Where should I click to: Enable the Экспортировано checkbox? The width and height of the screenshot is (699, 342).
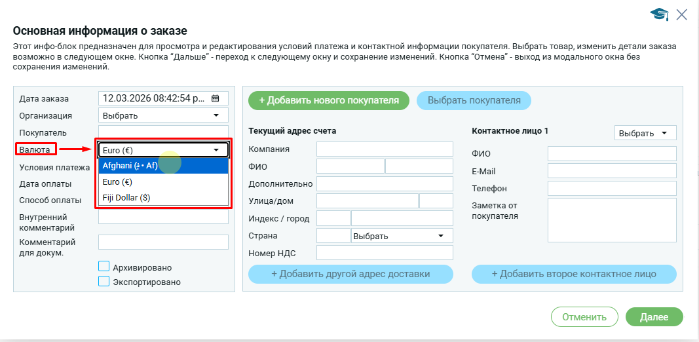click(104, 281)
